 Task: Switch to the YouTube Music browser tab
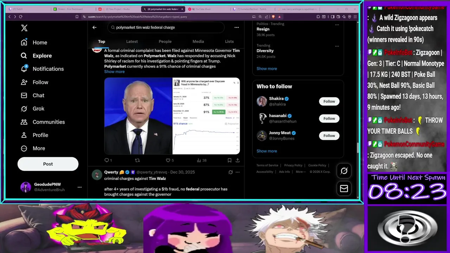(207, 9)
